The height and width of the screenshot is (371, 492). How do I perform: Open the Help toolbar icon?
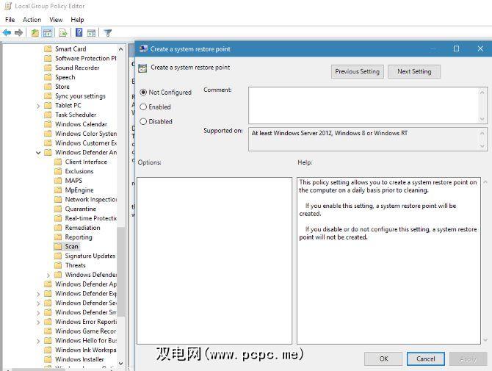pos(79,32)
